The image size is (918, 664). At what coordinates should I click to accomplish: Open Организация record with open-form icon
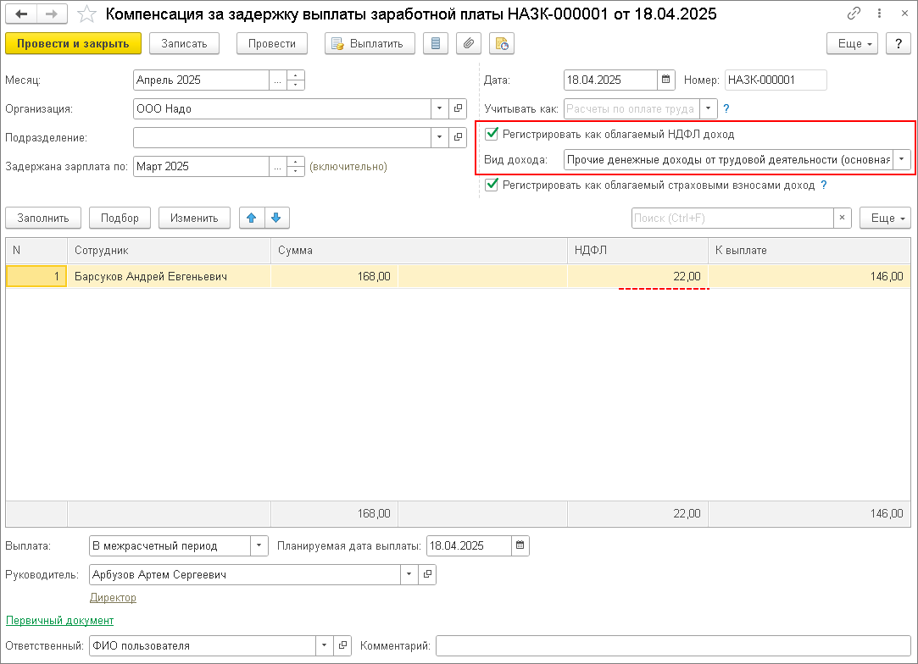click(x=458, y=108)
